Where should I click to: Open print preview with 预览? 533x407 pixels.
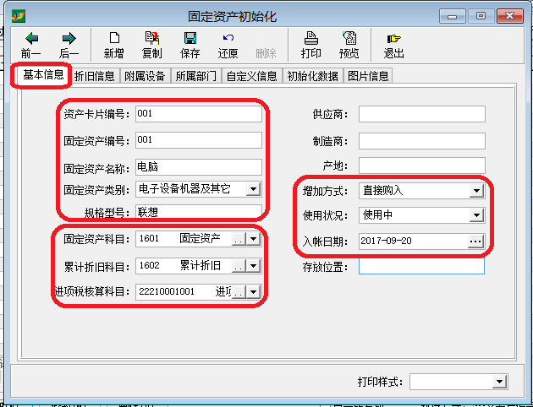[x=349, y=39]
